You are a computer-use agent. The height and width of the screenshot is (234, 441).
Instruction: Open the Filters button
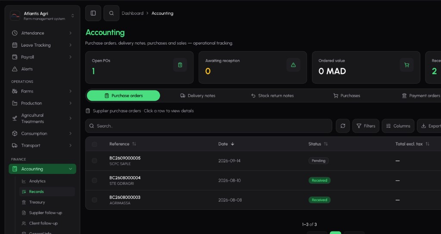click(x=366, y=126)
